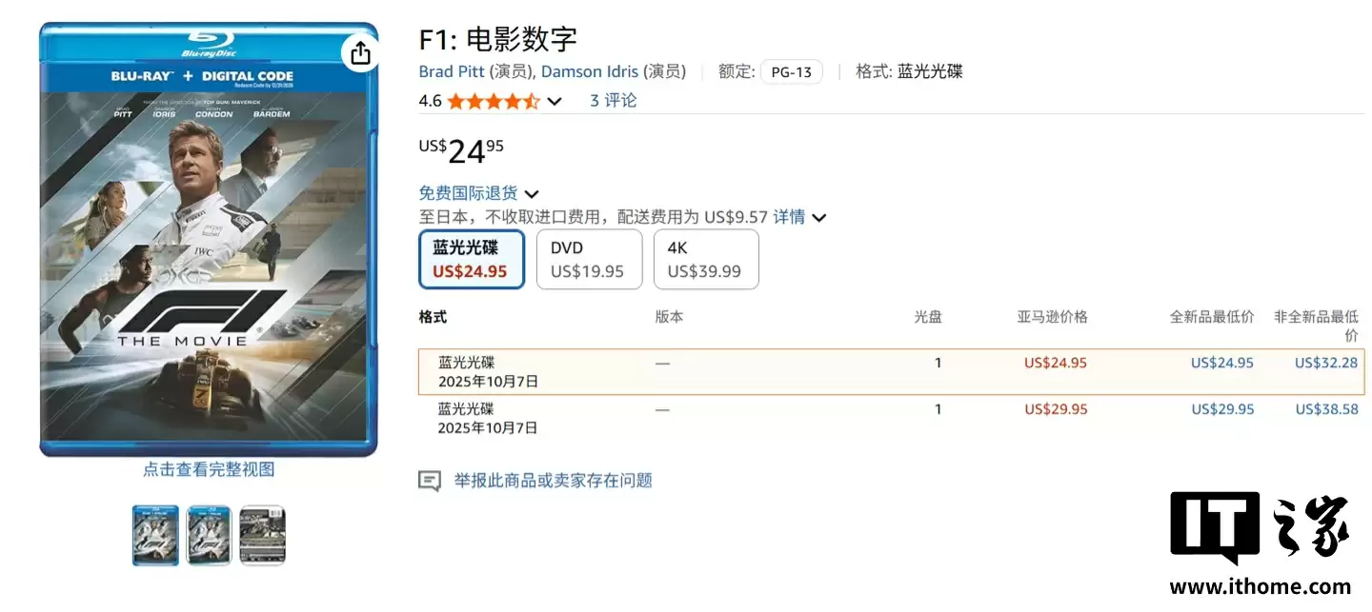Open the Damson Idris actor page
1372x612 pixels.
590,70
